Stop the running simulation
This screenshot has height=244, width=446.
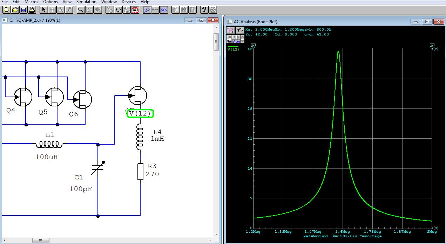pyautogui.click(x=135, y=10)
